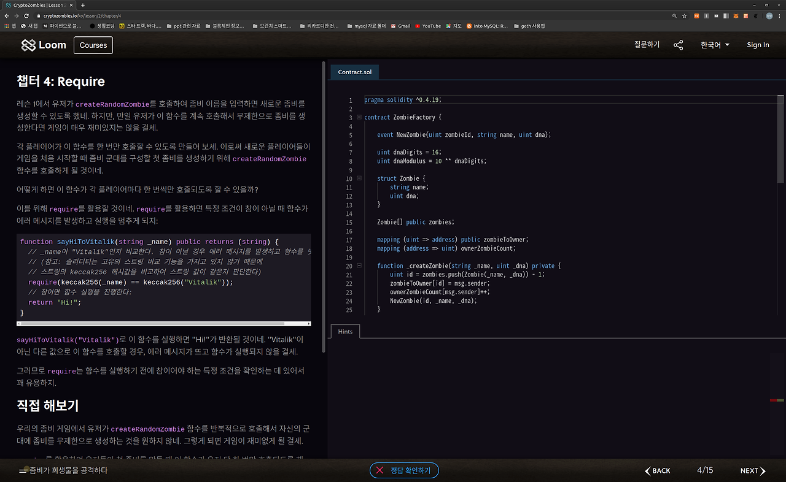786x482 pixels.
Task: Click line 'uint dnaDigits = 16;' in editor
Action: [x=409, y=152]
